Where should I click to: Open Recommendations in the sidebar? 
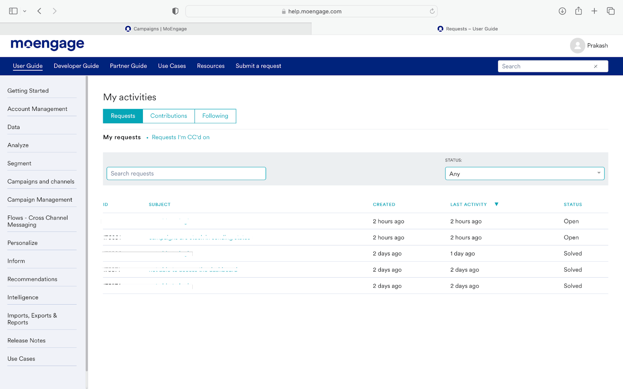[32, 279]
